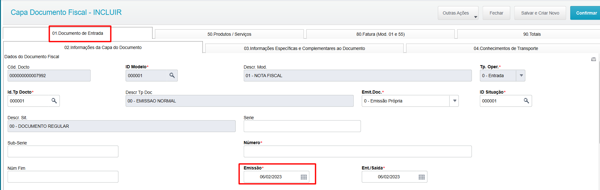Focus the Serie input field

click(x=302, y=126)
